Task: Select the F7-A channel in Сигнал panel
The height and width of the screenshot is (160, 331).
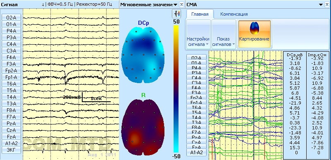Action: pyautogui.click(x=12, y=117)
